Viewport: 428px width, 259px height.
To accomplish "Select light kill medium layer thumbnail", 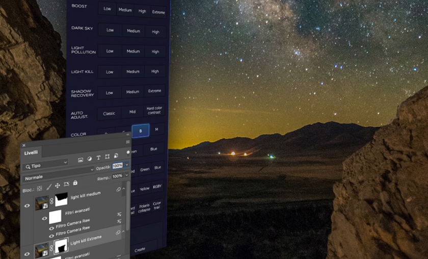I will point(42,202).
